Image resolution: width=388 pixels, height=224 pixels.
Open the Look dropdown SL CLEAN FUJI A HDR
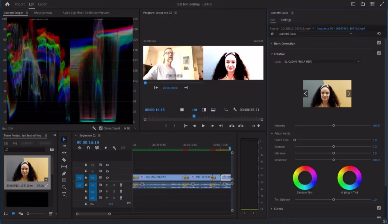(322, 62)
